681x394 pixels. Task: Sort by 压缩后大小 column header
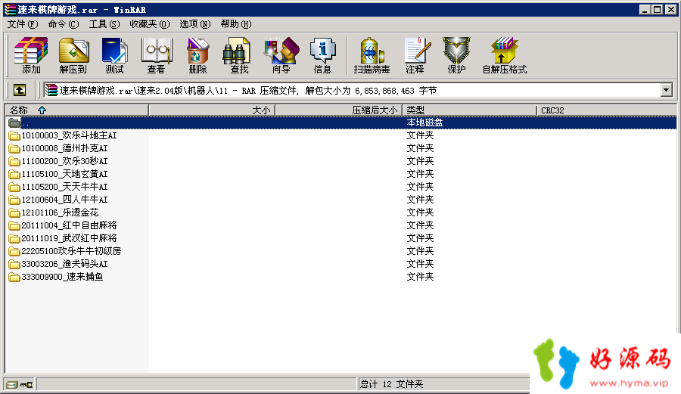[339, 110]
